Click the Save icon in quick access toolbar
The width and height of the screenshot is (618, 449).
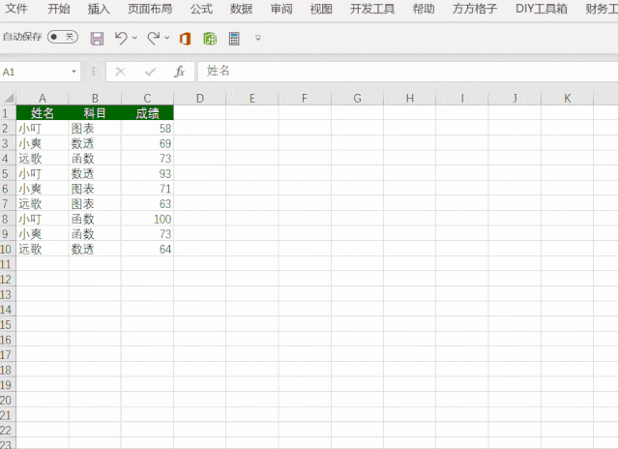click(x=97, y=39)
